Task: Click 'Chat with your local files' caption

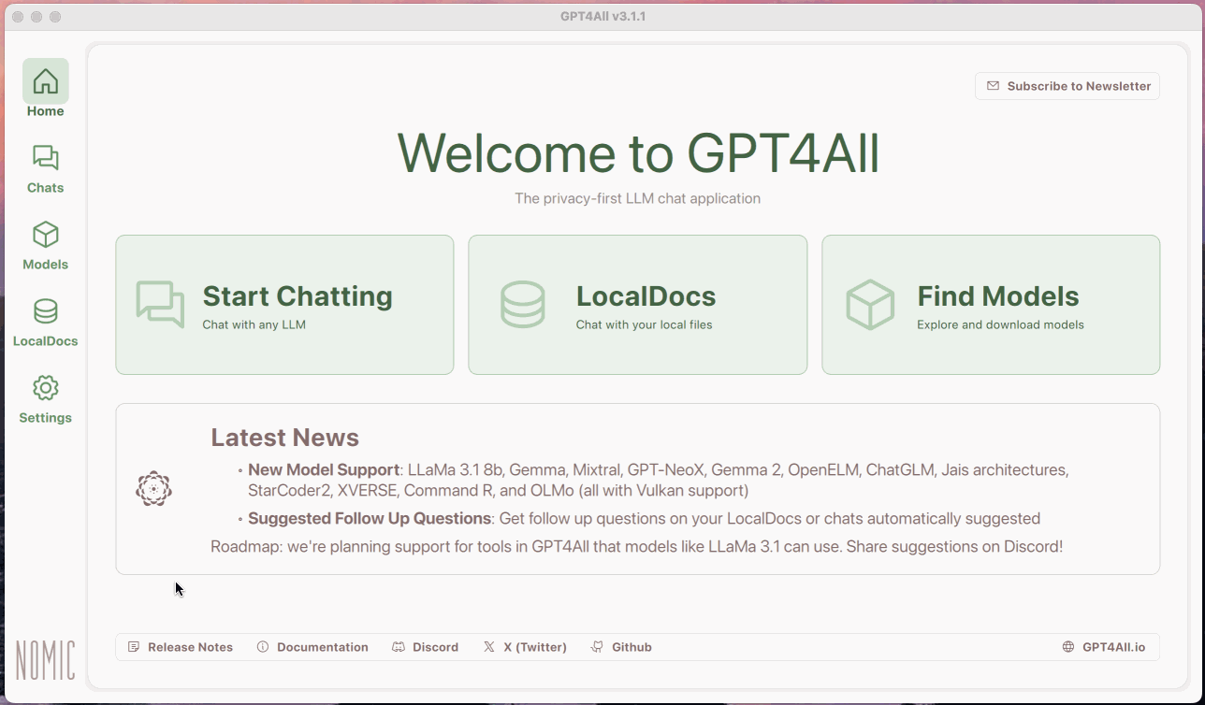Action: pyautogui.click(x=644, y=324)
